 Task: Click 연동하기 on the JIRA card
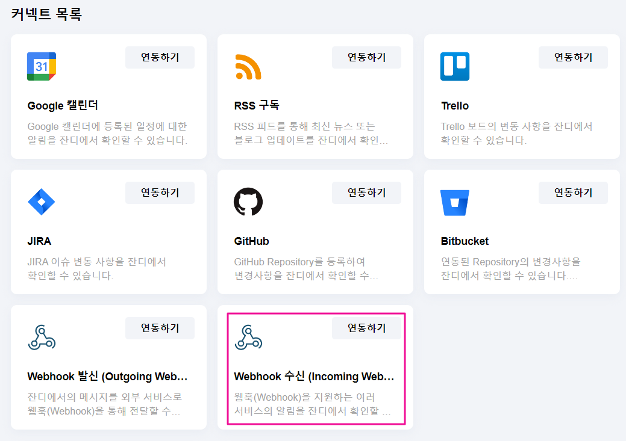160,193
